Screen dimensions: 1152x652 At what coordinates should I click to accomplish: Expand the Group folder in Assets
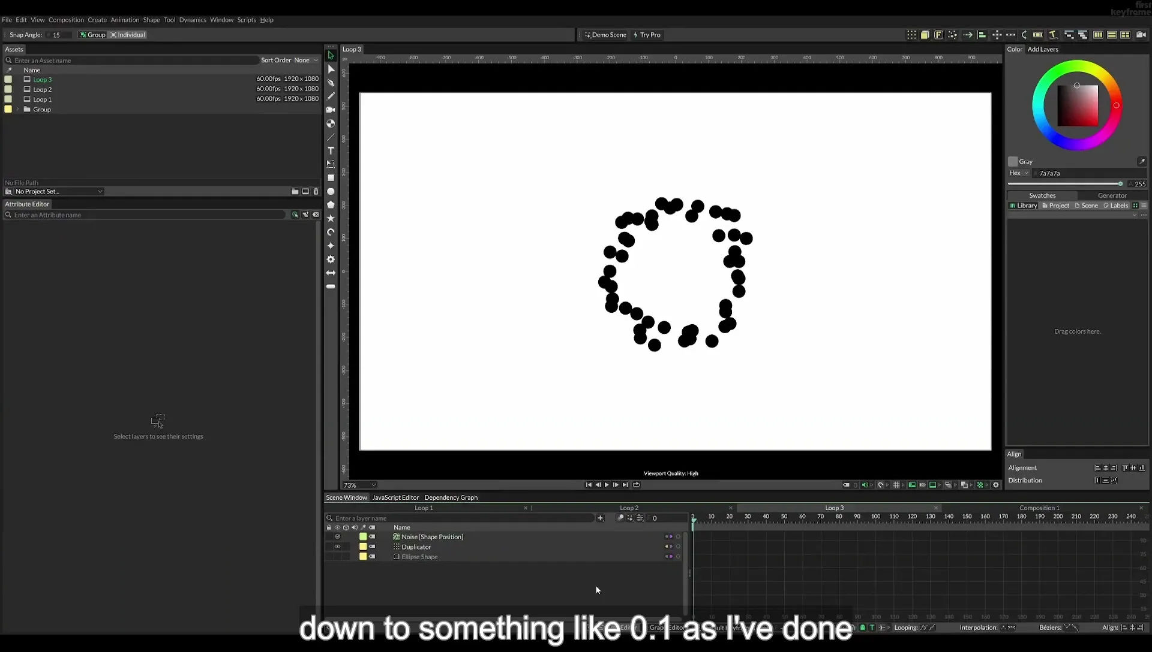point(18,110)
